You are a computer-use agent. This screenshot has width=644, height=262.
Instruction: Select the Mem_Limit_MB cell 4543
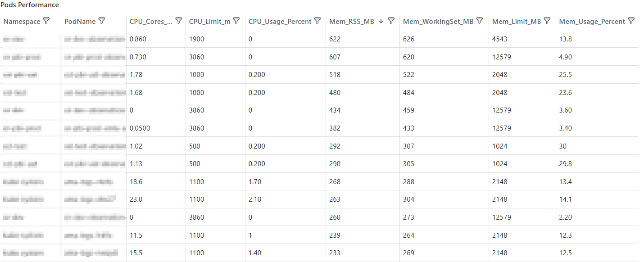pyautogui.click(x=499, y=39)
